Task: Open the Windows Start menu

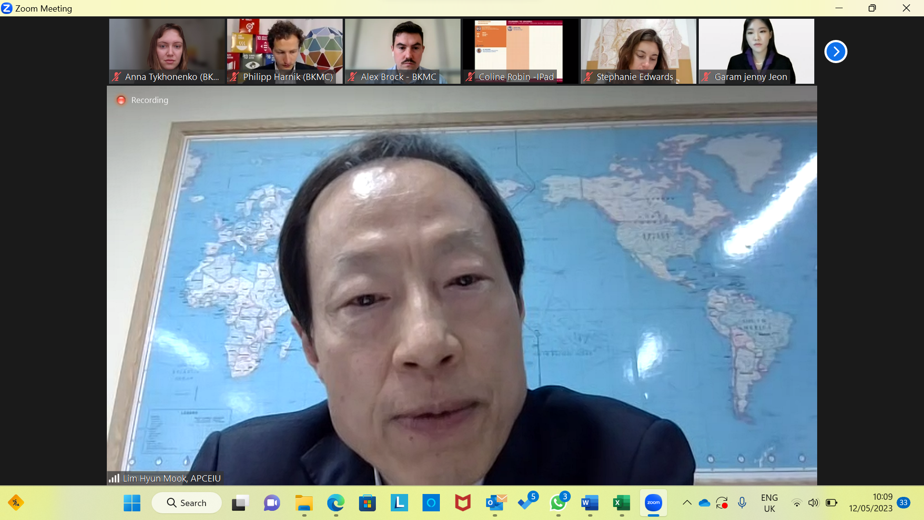Action: pos(132,503)
